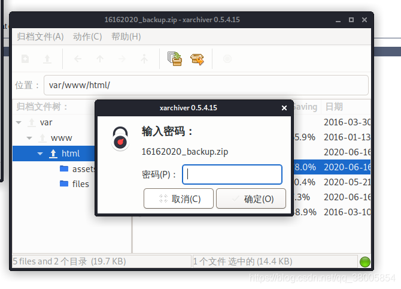Click the 5.9% saving value

tap(305, 137)
